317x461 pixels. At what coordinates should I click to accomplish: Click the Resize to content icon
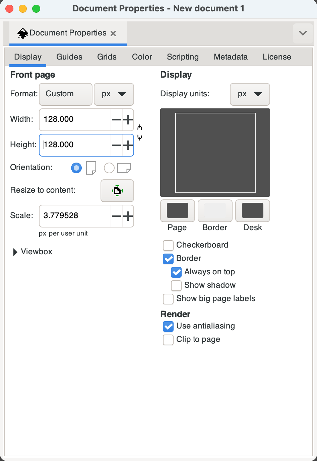click(117, 190)
